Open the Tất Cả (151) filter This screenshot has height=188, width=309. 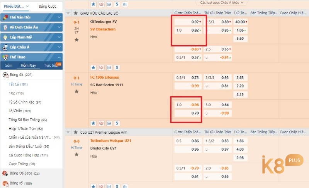[x=18, y=84]
